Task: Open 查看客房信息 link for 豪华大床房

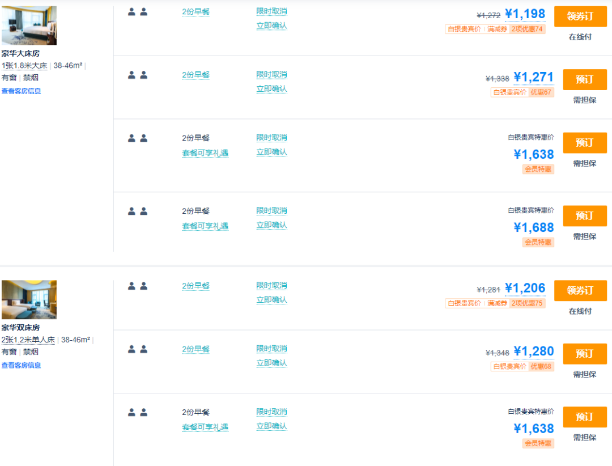Action: pos(21,91)
